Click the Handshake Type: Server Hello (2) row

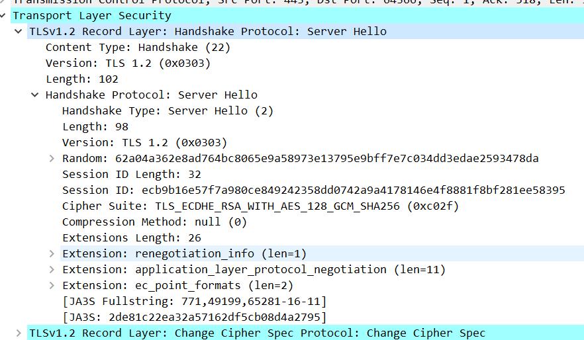coord(168,110)
